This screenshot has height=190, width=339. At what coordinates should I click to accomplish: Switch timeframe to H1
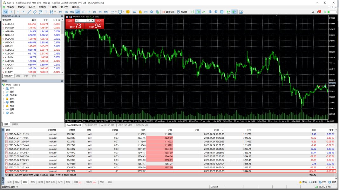[83, 12]
